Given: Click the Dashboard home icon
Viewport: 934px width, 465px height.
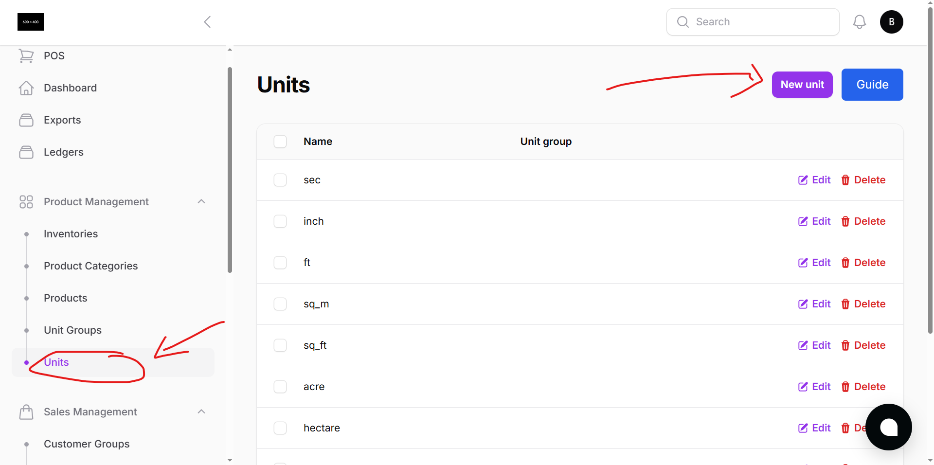Looking at the screenshot, I should click(x=26, y=88).
